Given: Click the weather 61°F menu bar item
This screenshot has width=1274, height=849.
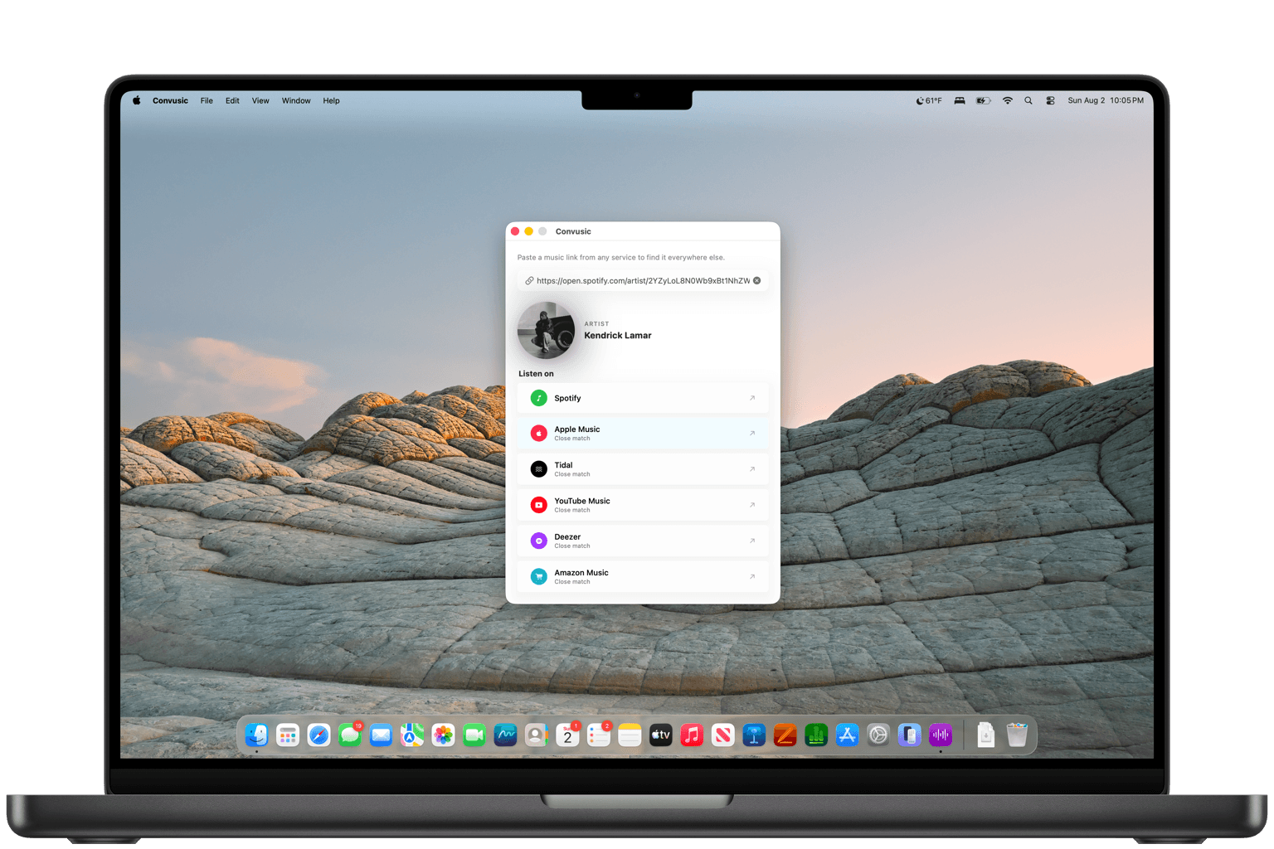Looking at the screenshot, I should [x=929, y=101].
